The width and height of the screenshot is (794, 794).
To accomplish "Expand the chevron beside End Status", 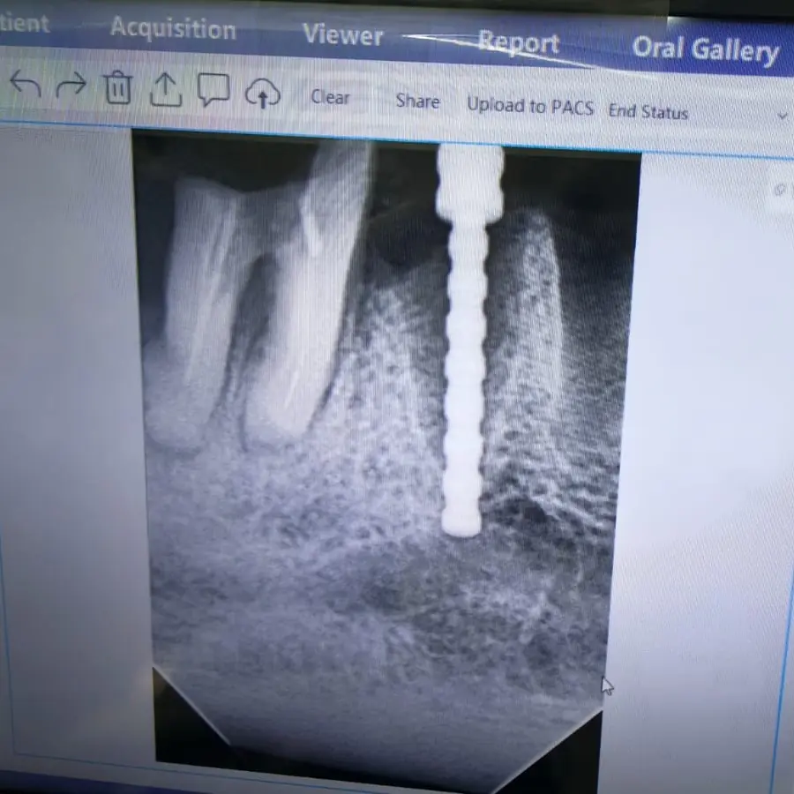I will point(783,116).
